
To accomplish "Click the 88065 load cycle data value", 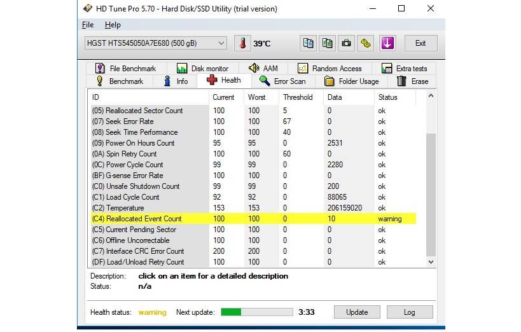I will point(337,197).
